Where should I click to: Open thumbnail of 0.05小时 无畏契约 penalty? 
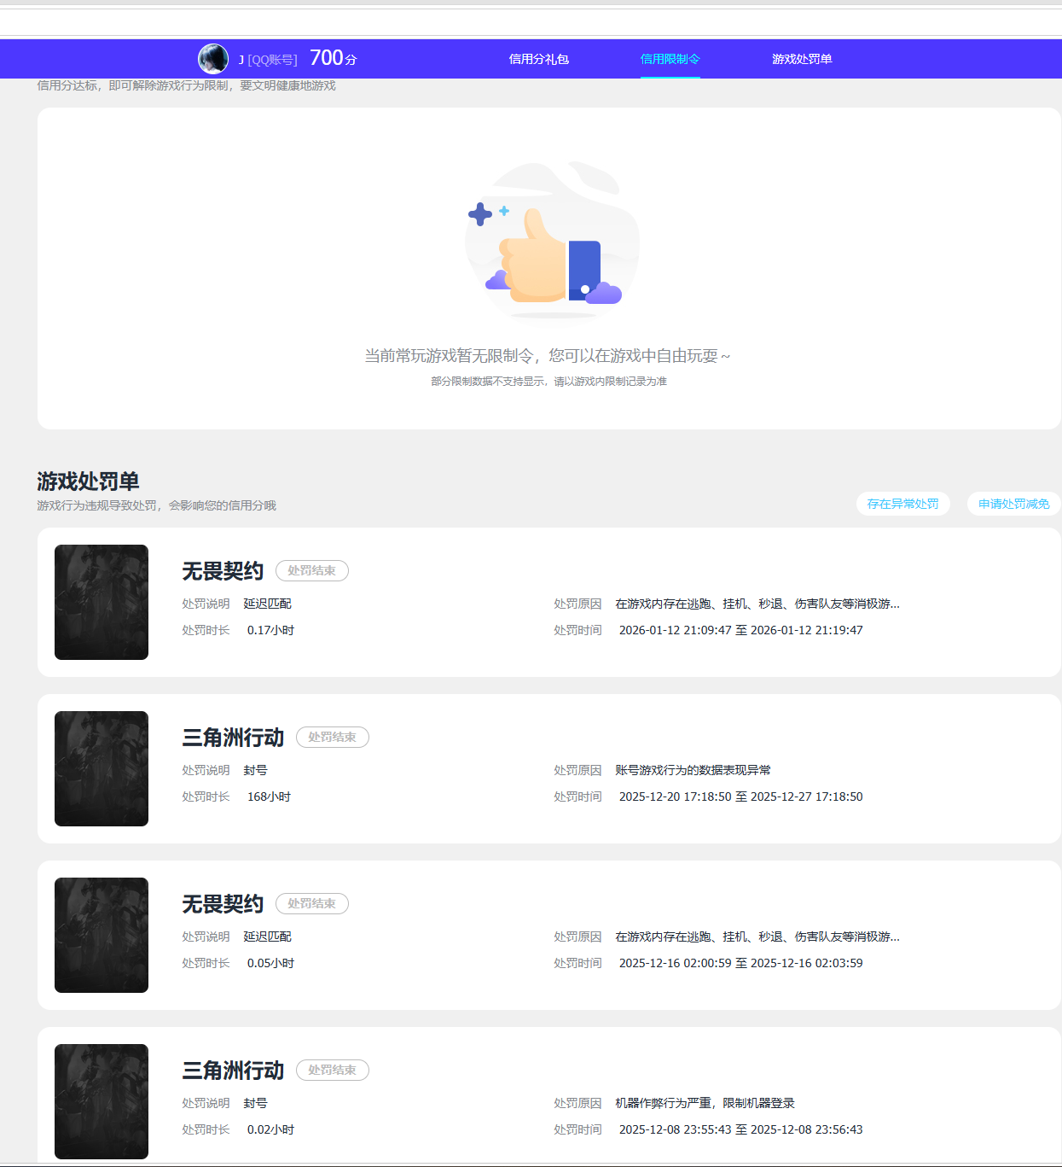pos(102,935)
